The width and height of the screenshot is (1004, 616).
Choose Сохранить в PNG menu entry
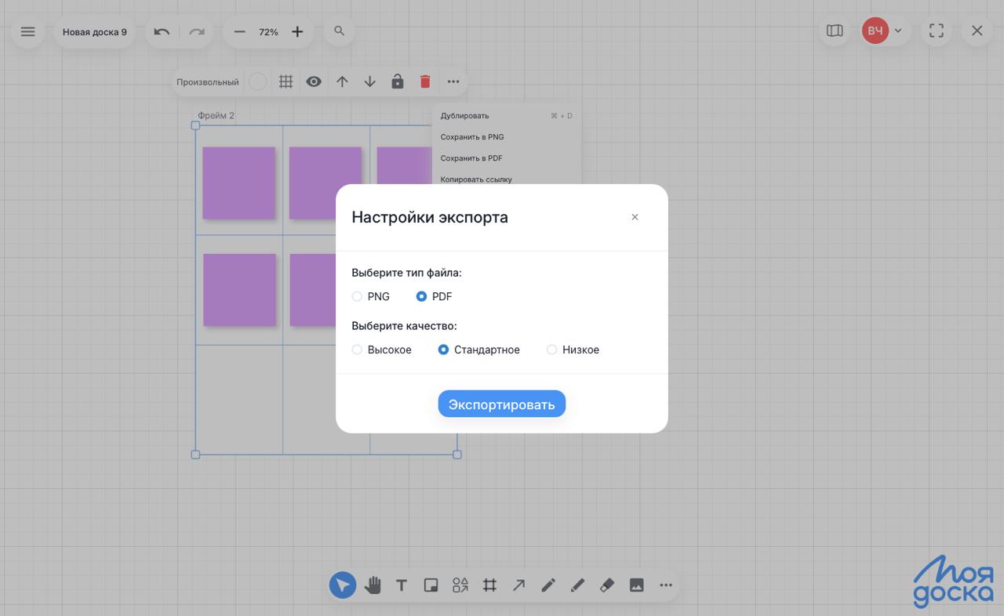coord(472,137)
